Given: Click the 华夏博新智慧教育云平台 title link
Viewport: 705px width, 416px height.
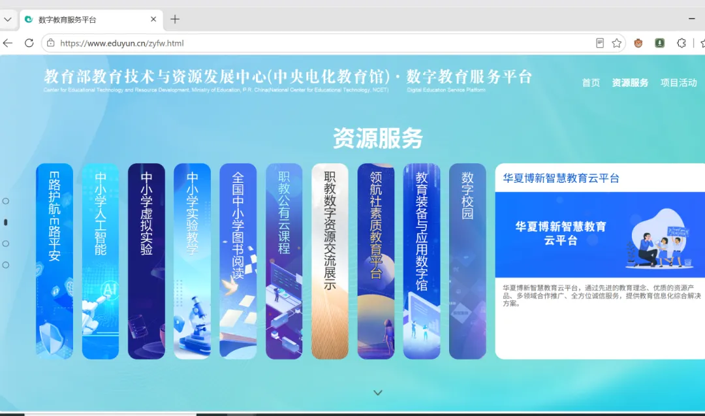Looking at the screenshot, I should (561, 178).
